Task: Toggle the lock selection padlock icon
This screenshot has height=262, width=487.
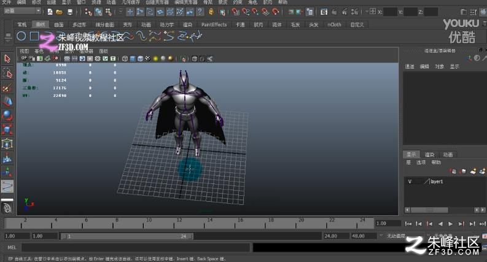Action: pyautogui.click(x=211, y=12)
